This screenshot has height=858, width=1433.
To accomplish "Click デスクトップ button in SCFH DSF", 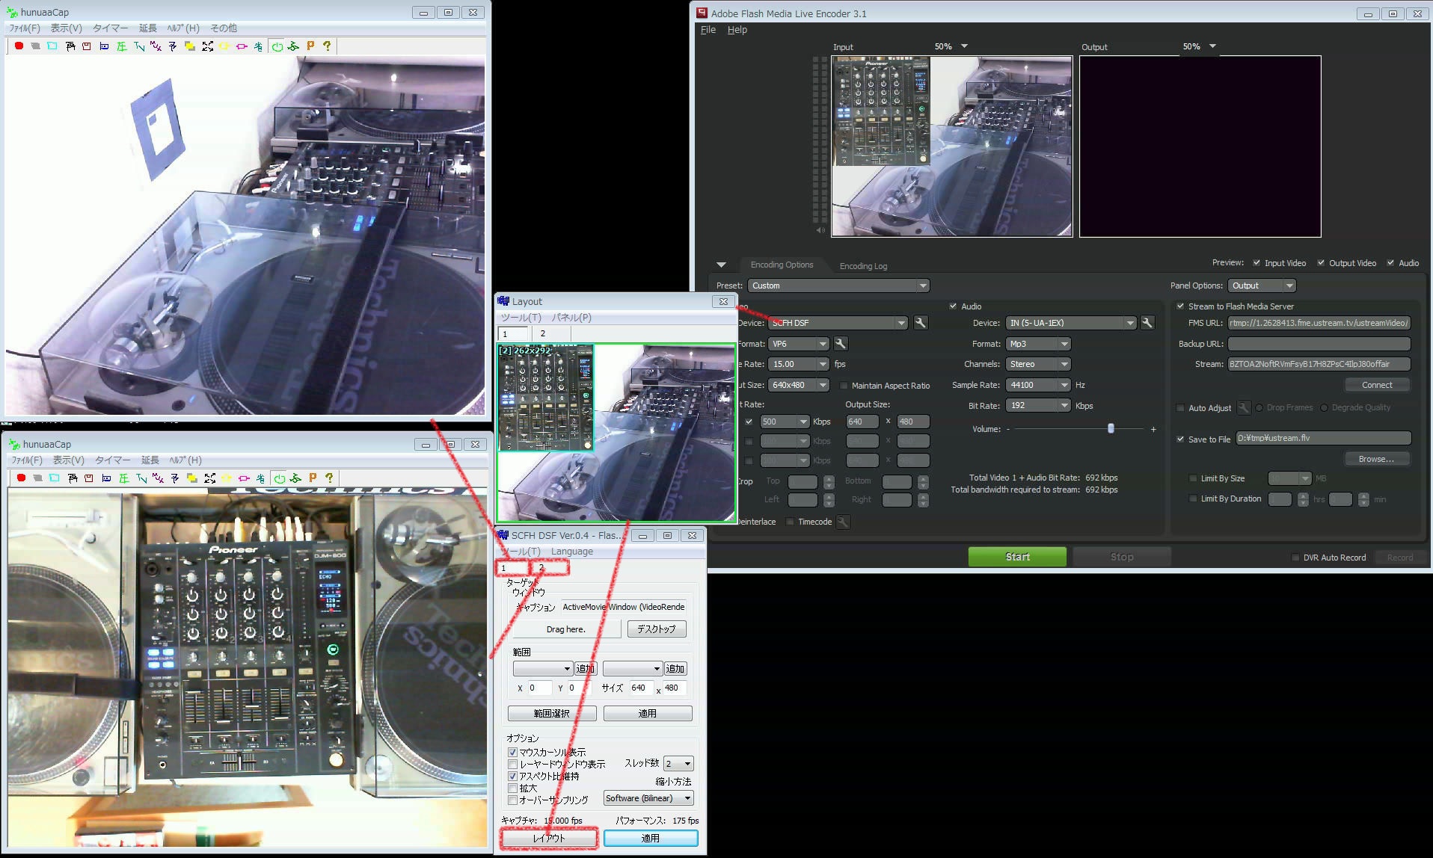I will pyautogui.click(x=656, y=629).
